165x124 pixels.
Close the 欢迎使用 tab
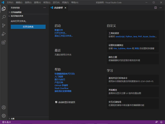[65, 8]
